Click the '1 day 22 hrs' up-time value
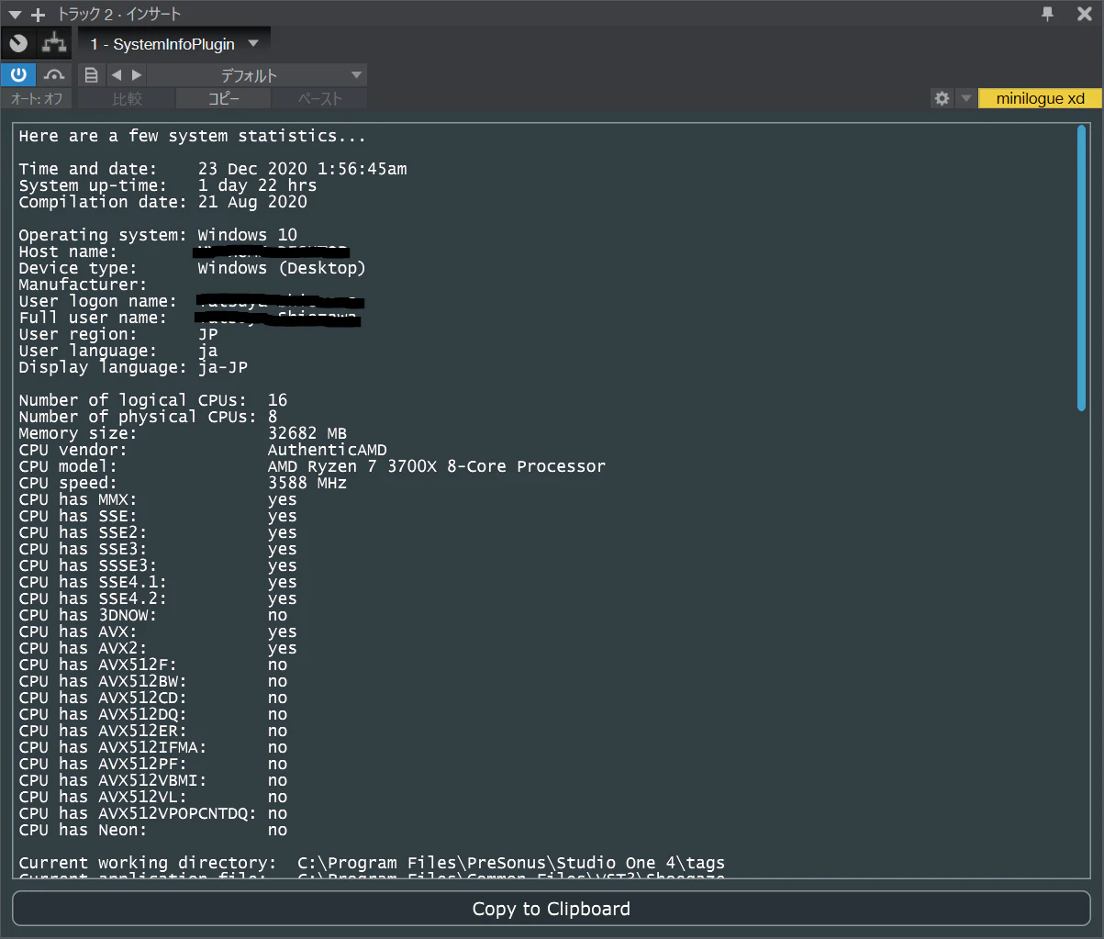Viewport: 1104px width, 939px height. (x=258, y=185)
